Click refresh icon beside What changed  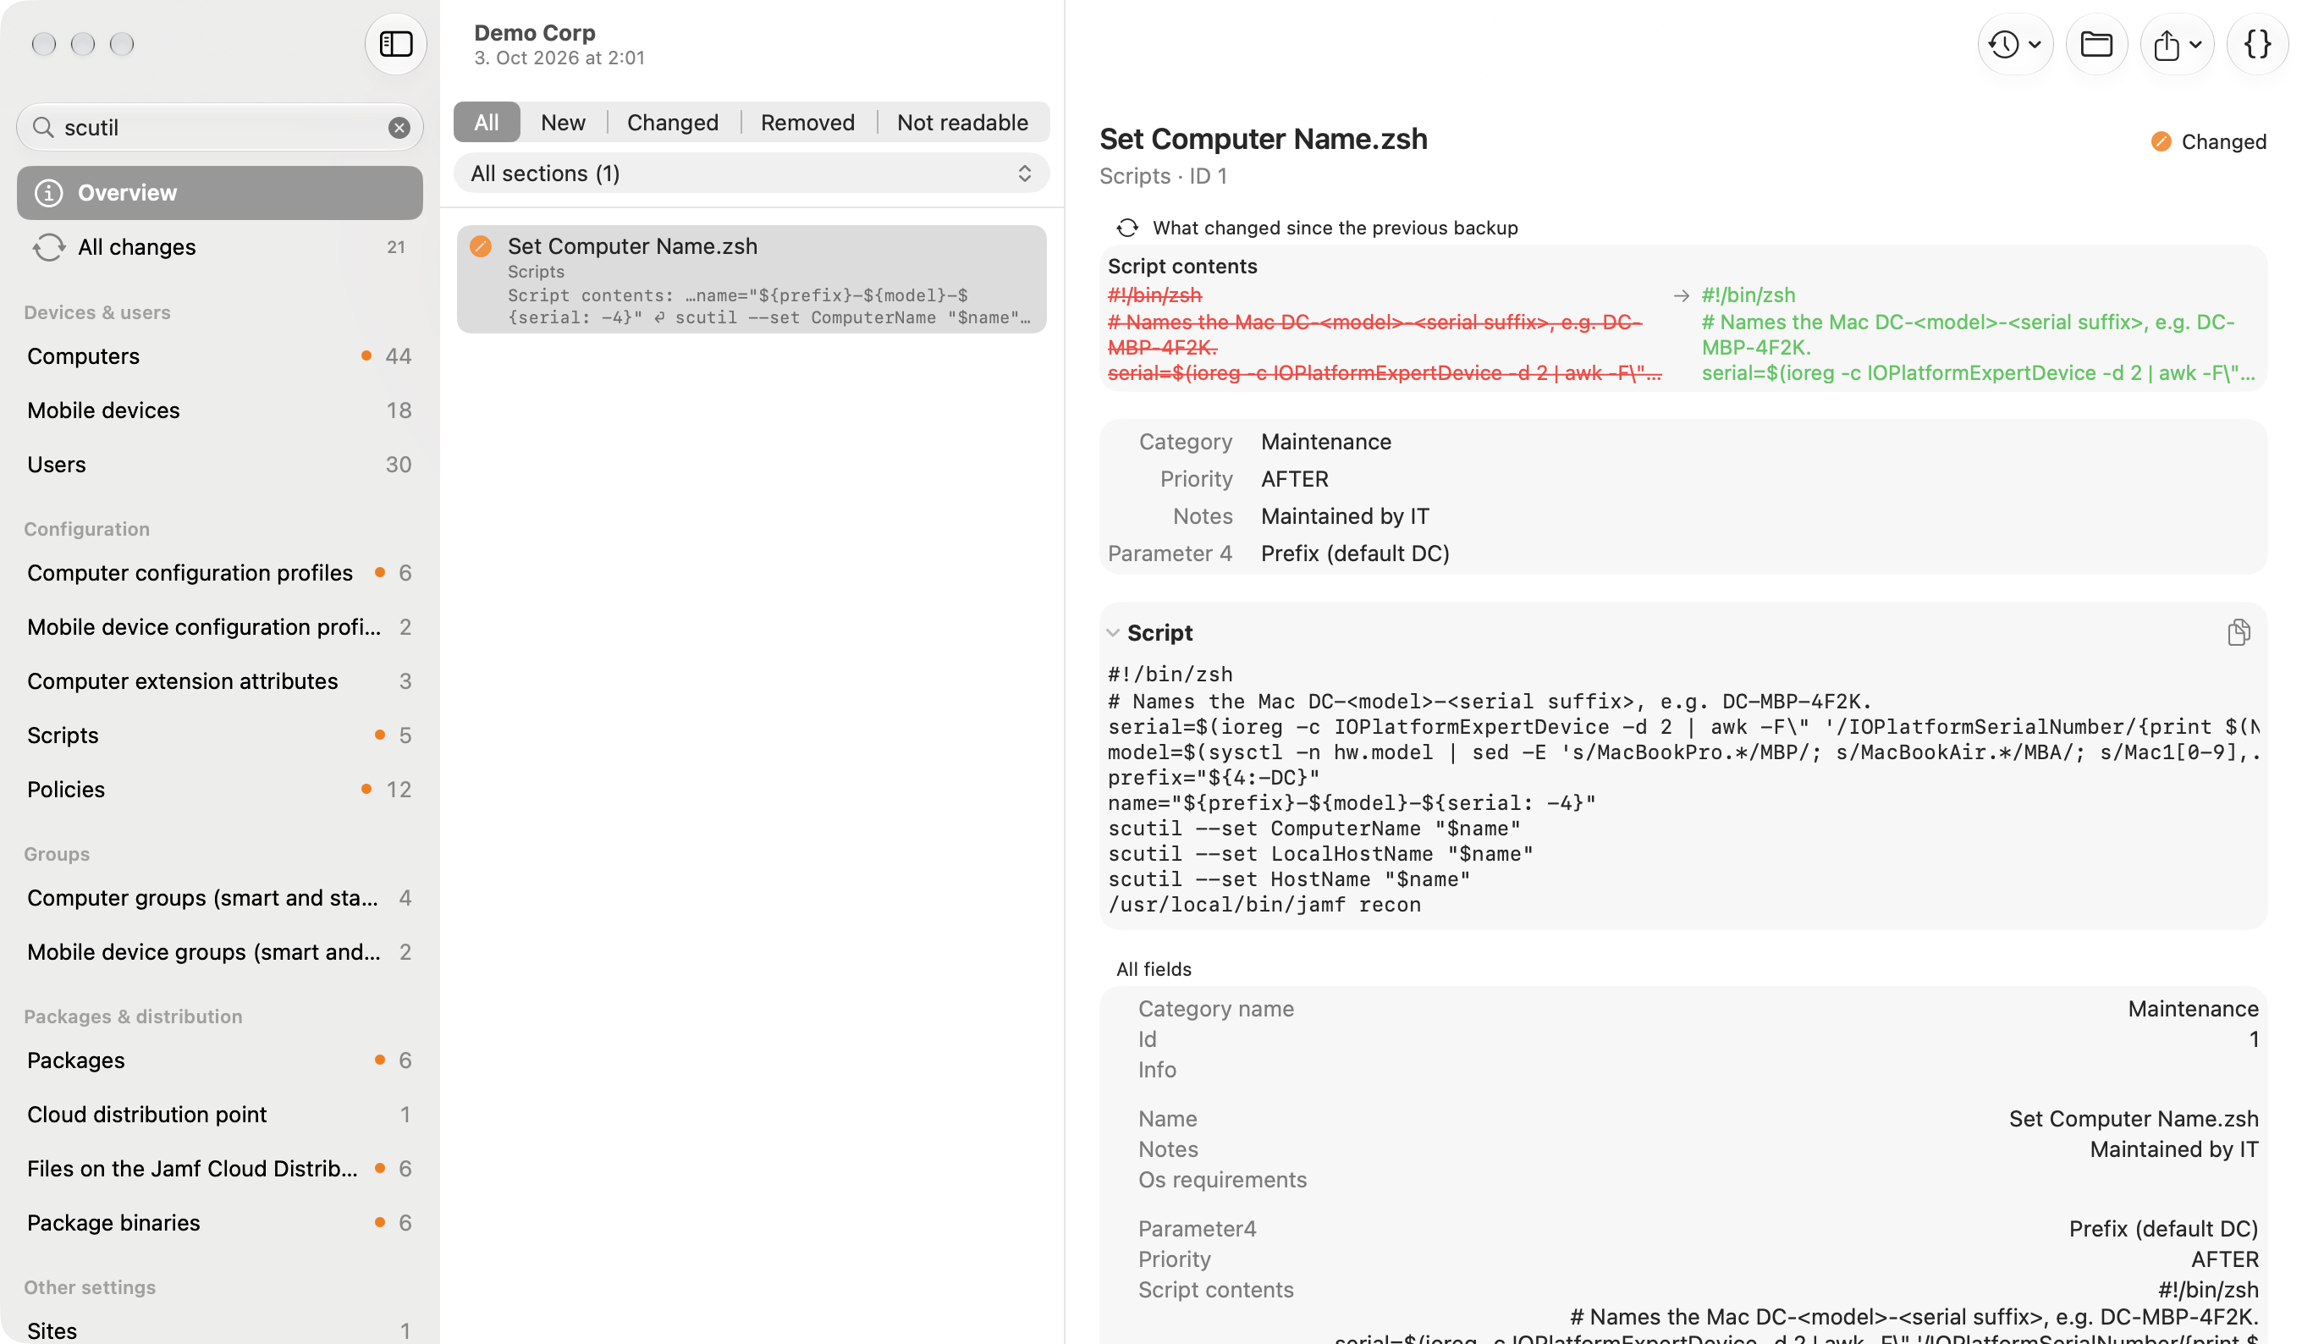click(x=1127, y=228)
